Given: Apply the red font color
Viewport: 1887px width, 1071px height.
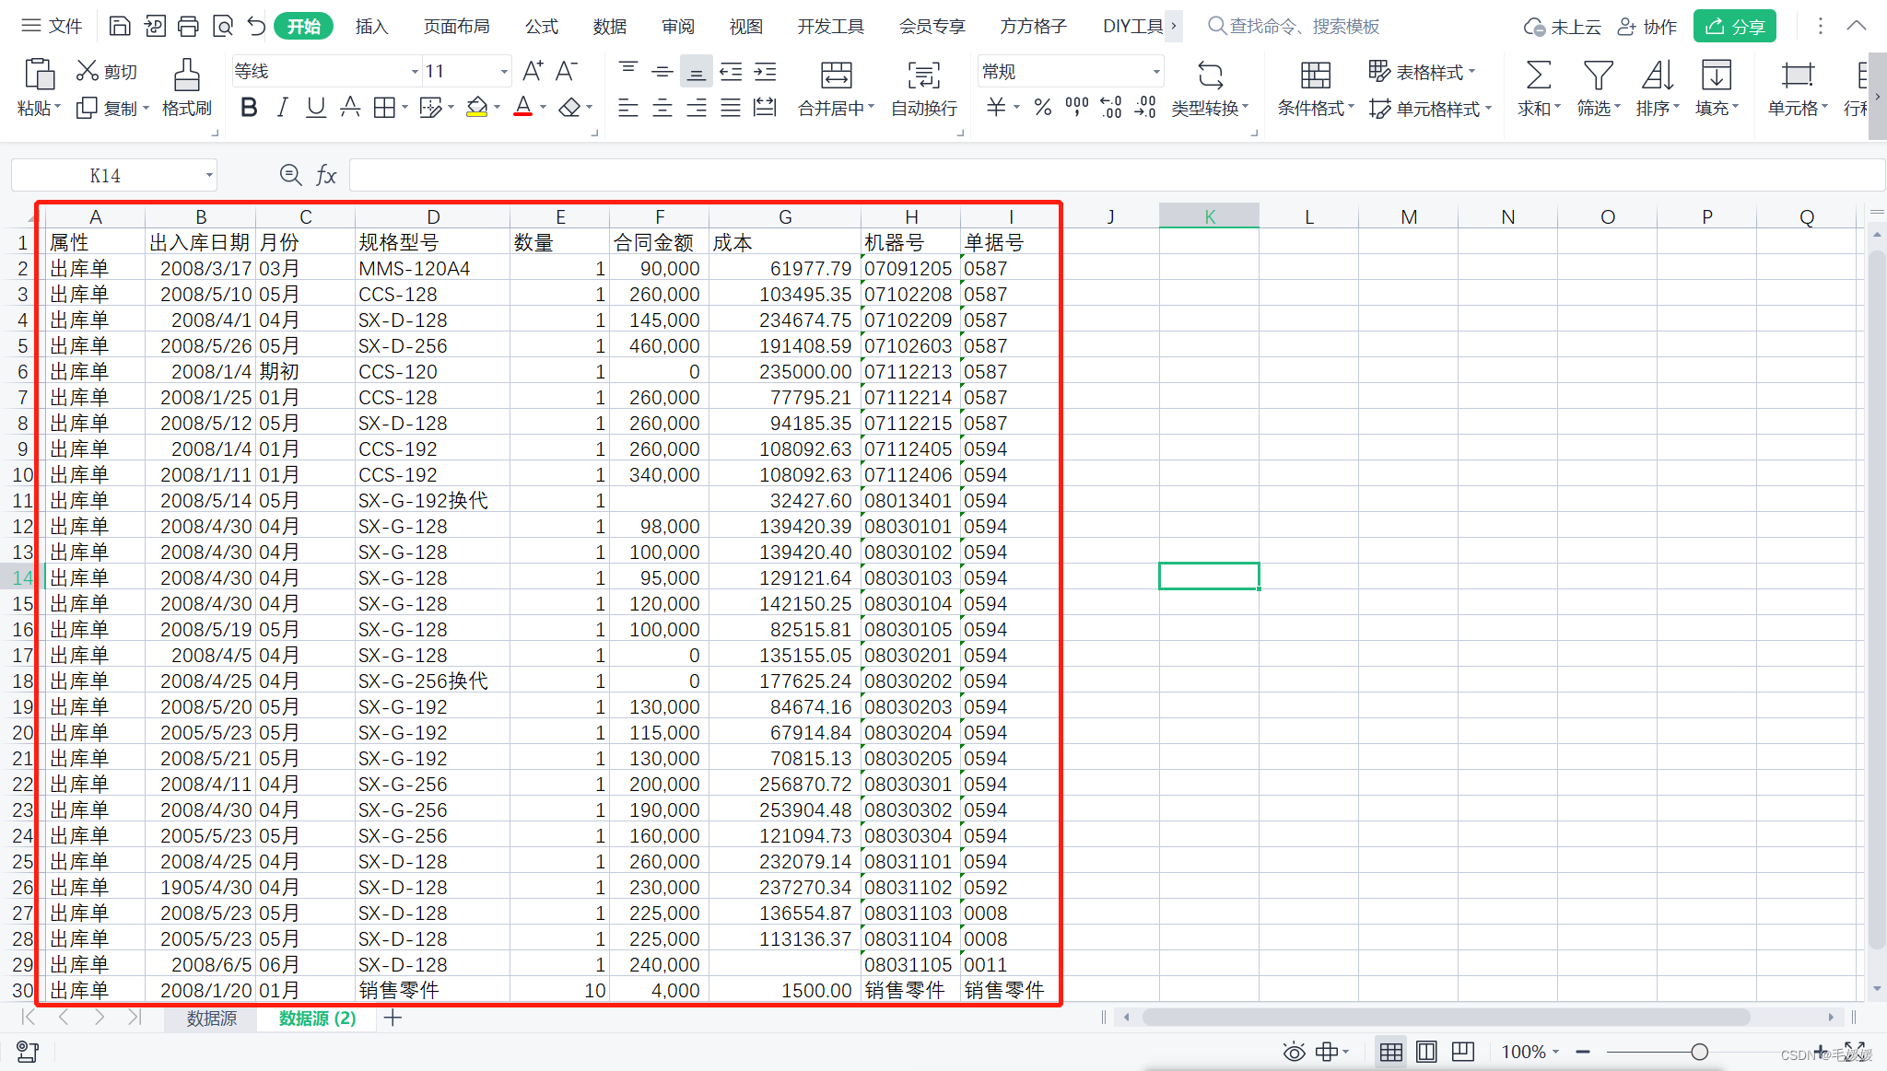Looking at the screenshot, I should pos(523,108).
